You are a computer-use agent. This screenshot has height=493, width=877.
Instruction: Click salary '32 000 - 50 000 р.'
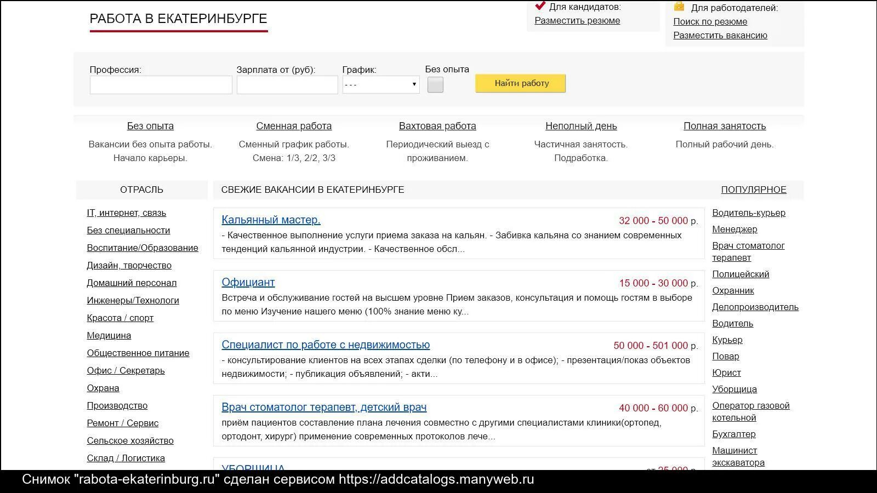(658, 221)
